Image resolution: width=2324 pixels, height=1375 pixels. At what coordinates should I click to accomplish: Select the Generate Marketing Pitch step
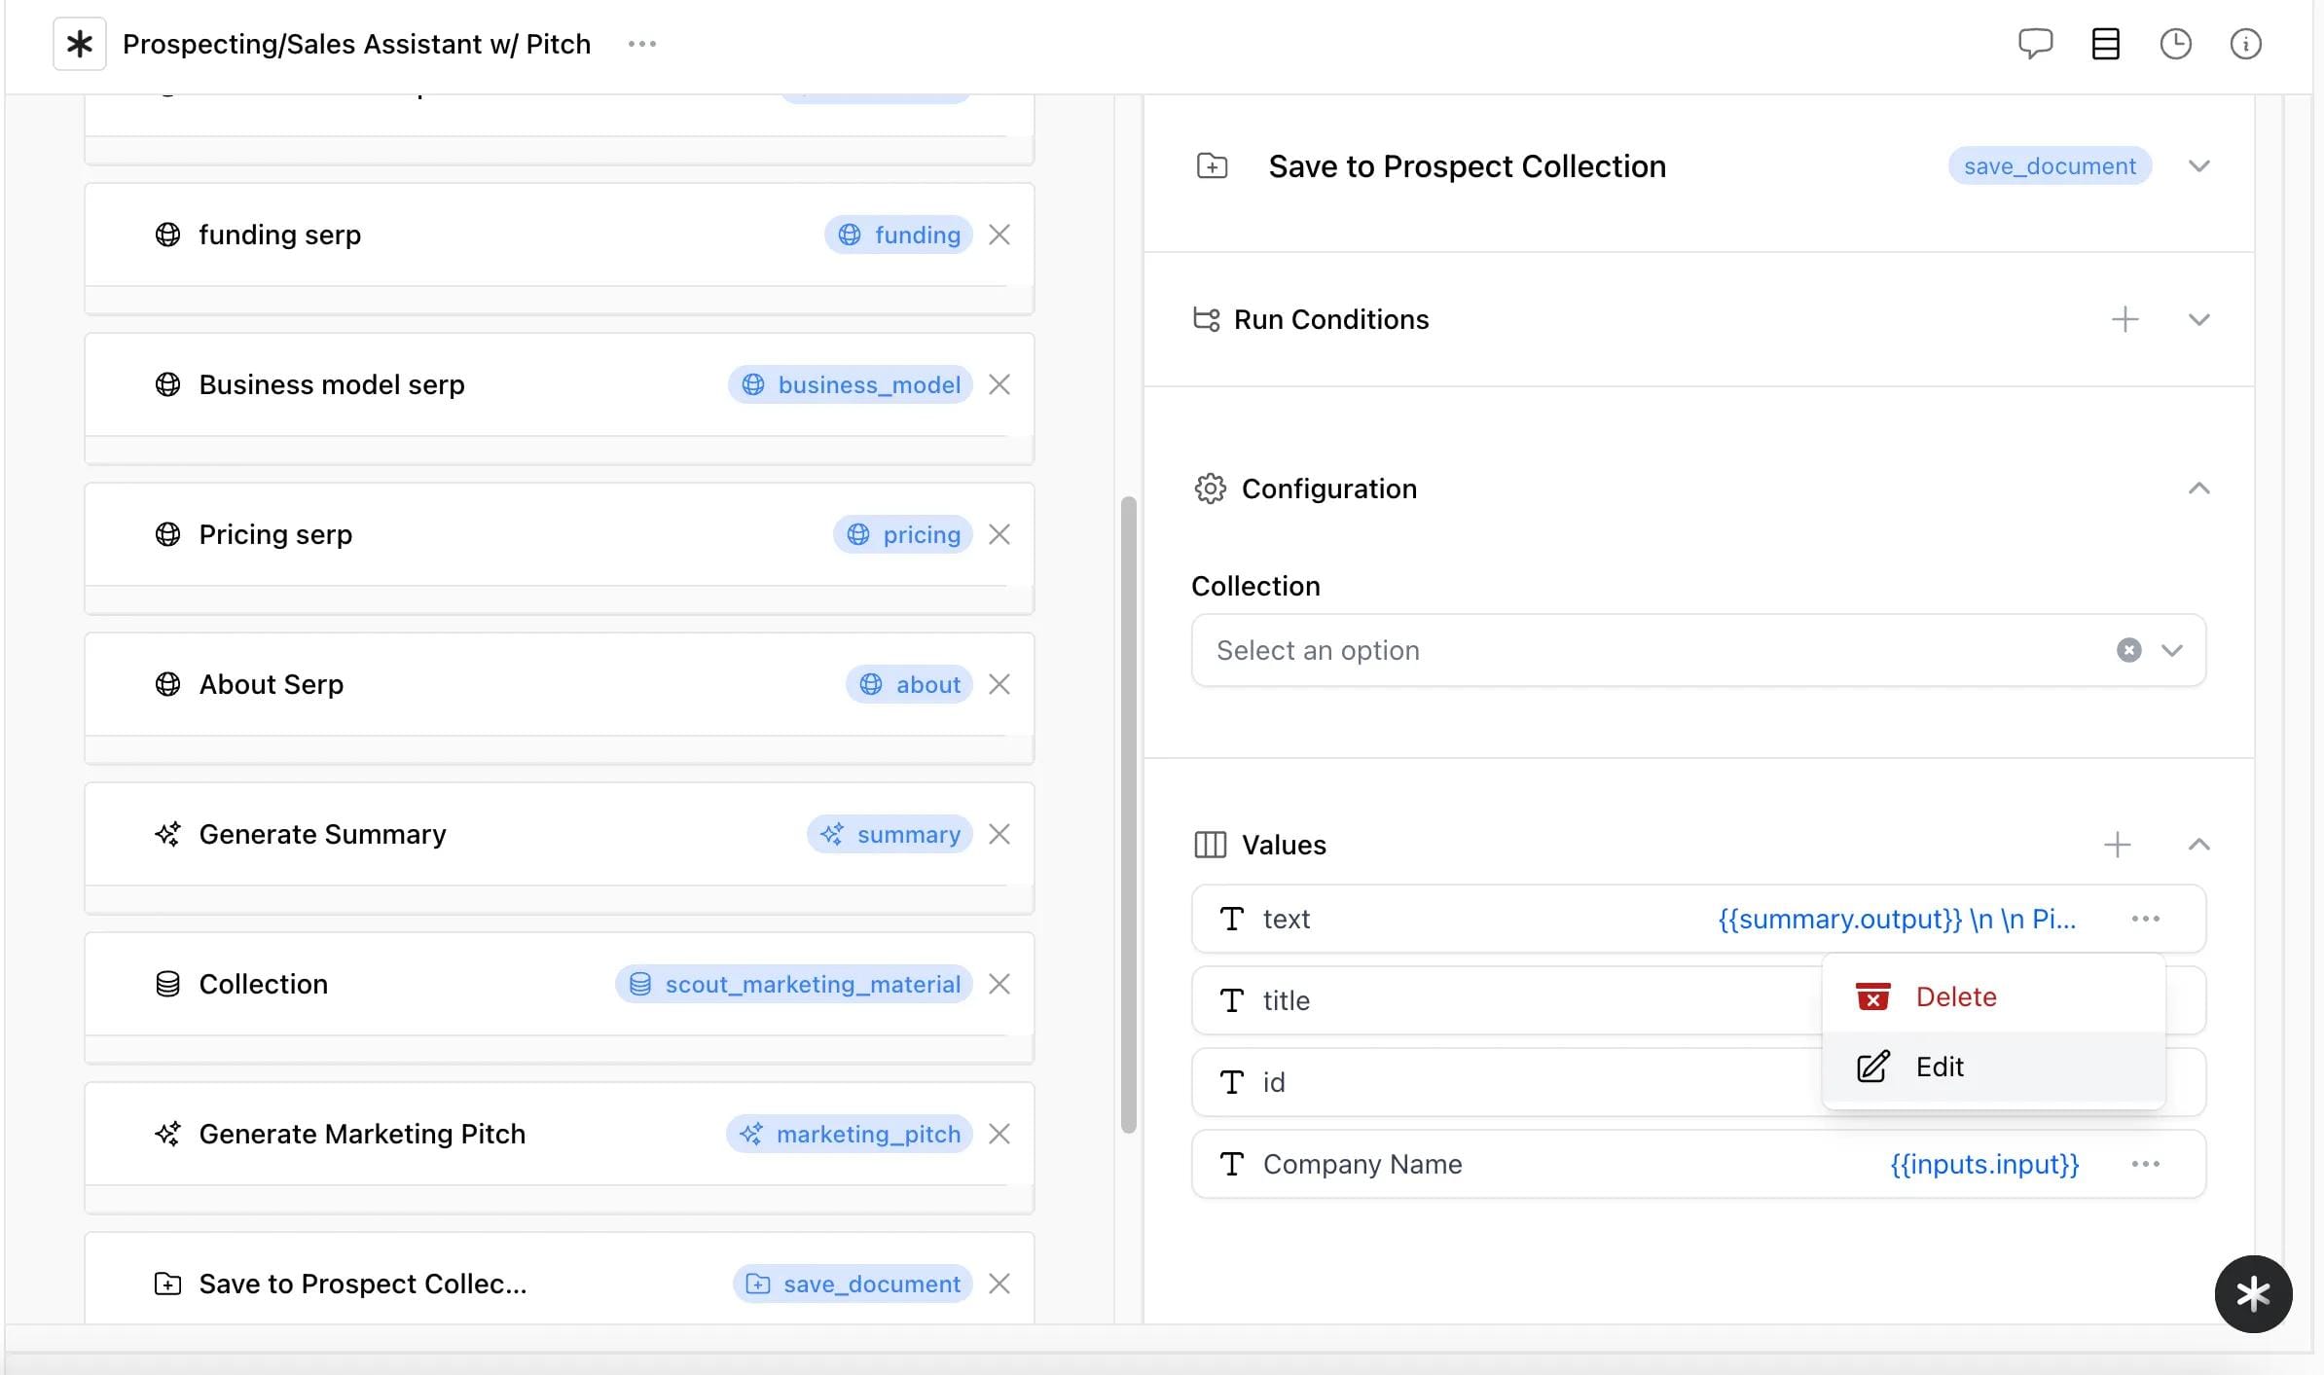[559, 1134]
